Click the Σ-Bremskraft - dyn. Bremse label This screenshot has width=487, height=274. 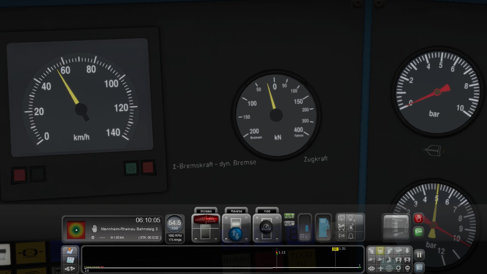[214, 164]
